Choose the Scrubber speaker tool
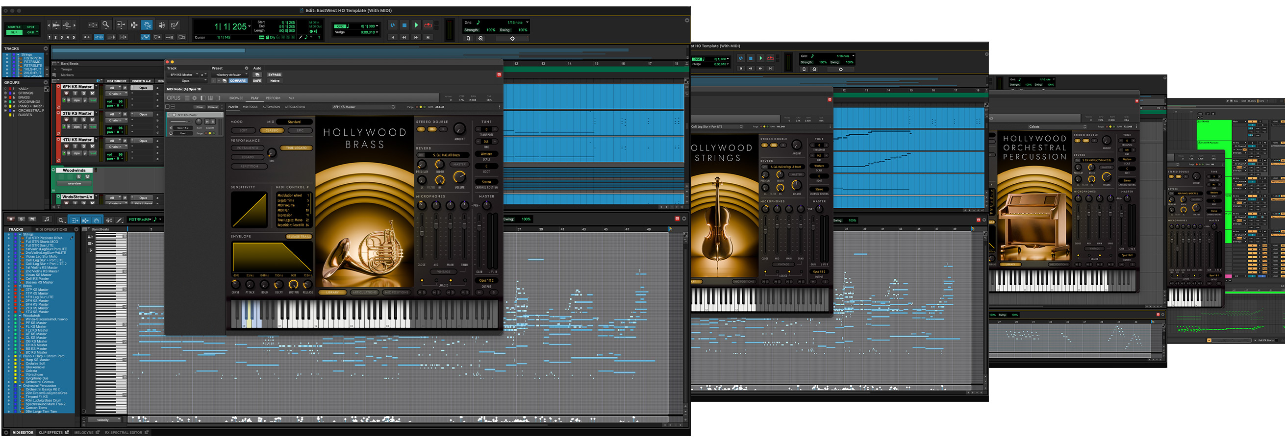The image size is (1285, 441). coord(161,24)
